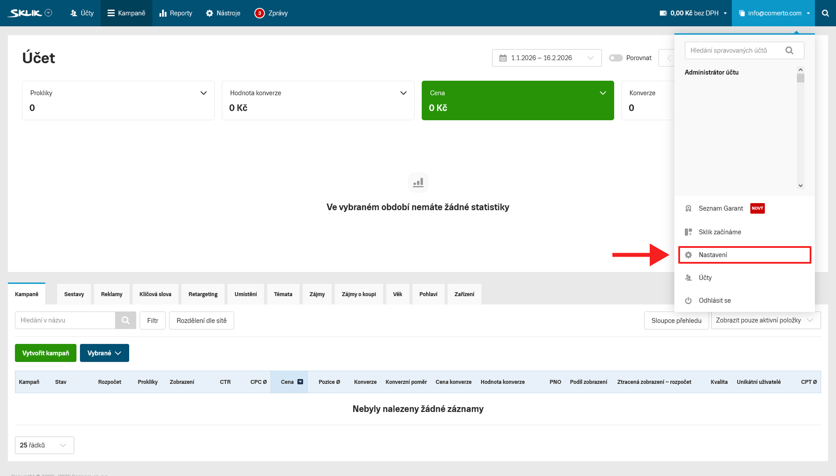Click the Nastavení gear icon

[x=688, y=255]
